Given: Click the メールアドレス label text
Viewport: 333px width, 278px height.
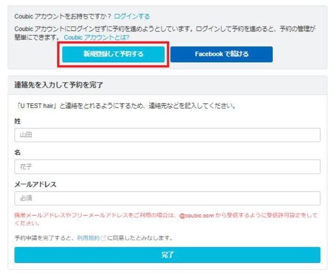Looking at the screenshot, I should coord(36,184).
